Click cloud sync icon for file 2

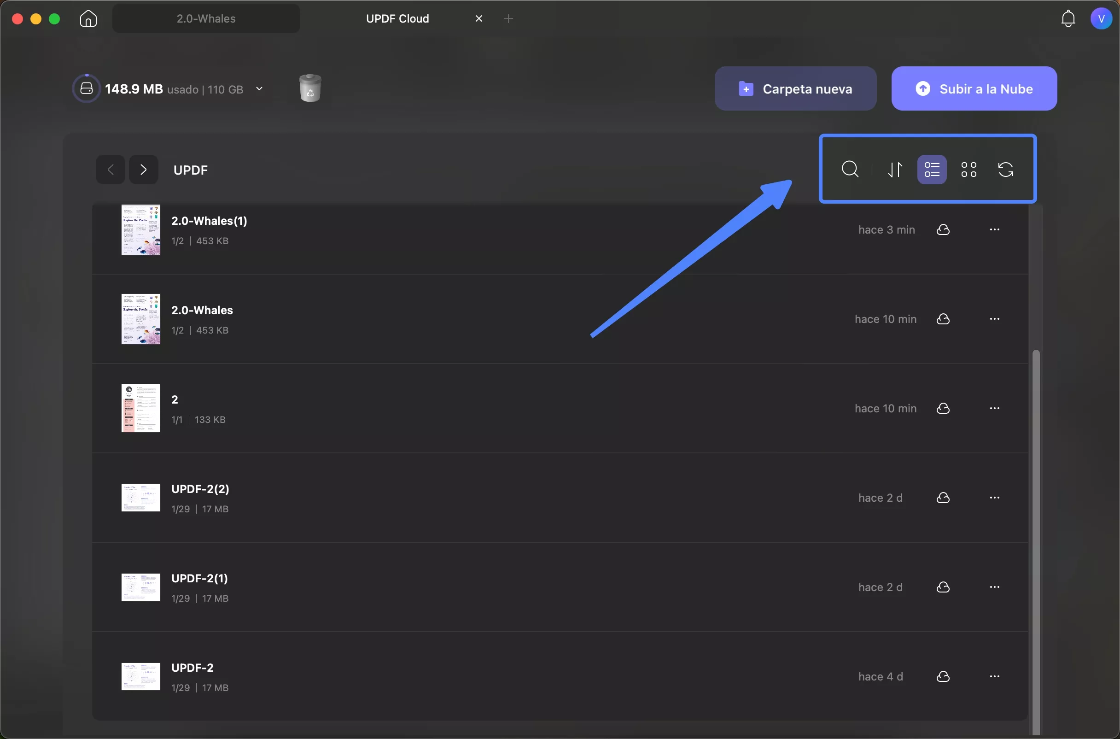943,409
